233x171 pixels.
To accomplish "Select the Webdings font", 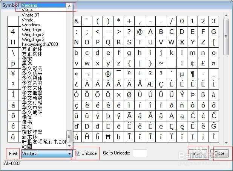I will pyautogui.click(x=44, y=25).
